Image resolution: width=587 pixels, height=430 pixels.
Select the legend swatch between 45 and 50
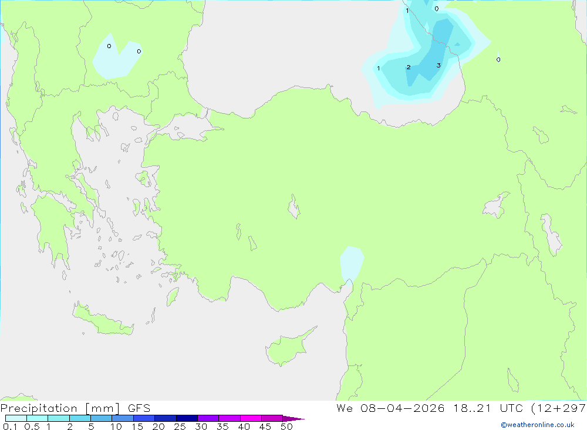click(272, 418)
